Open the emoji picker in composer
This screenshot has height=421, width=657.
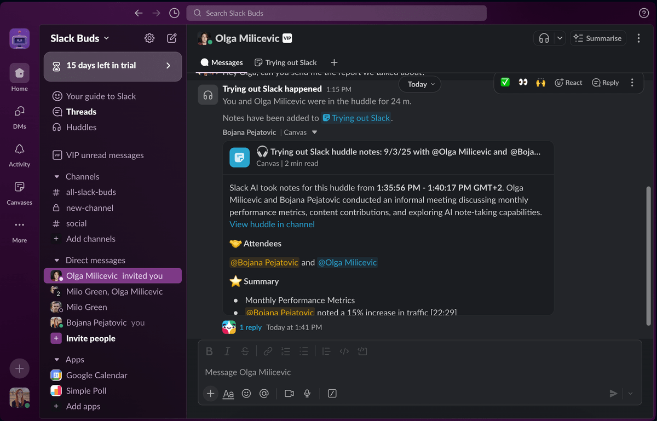pyautogui.click(x=246, y=393)
